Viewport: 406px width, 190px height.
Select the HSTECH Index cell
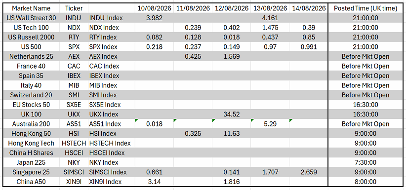coord(112,143)
